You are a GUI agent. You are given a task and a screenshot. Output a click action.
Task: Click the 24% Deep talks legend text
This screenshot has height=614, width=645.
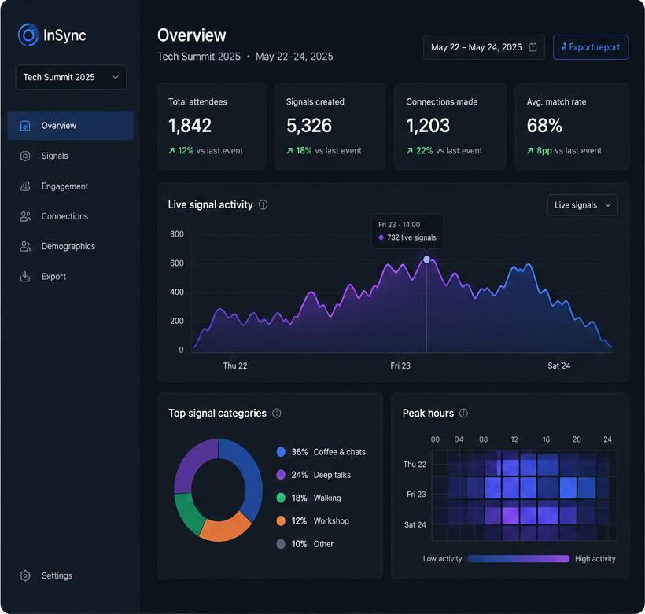[321, 475]
